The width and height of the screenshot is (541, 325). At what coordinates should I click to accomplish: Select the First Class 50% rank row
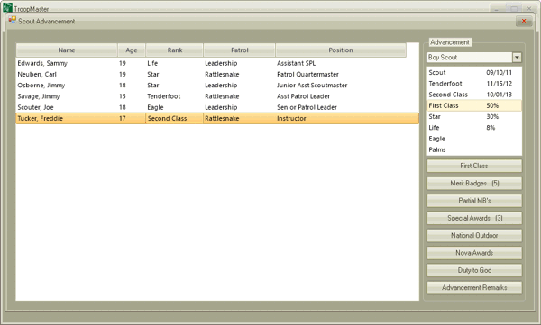tap(474, 105)
